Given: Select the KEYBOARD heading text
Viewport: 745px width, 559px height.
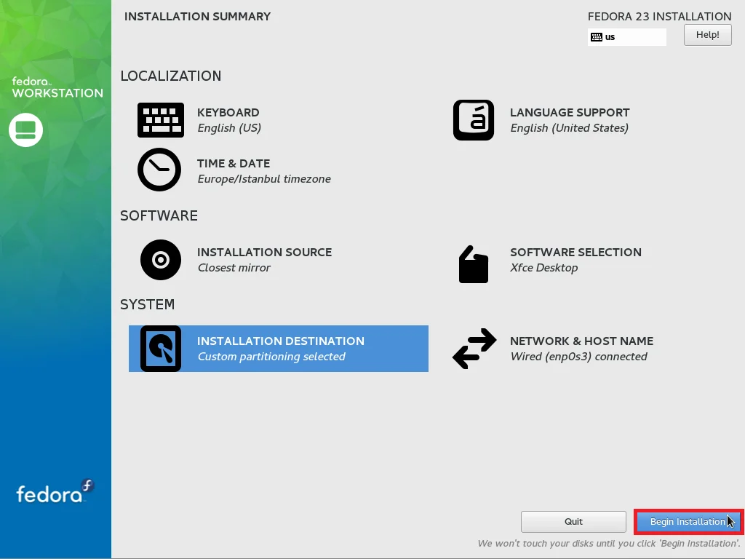Looking at the screenshot, I should pyautogui.click(x=228, y=113).
